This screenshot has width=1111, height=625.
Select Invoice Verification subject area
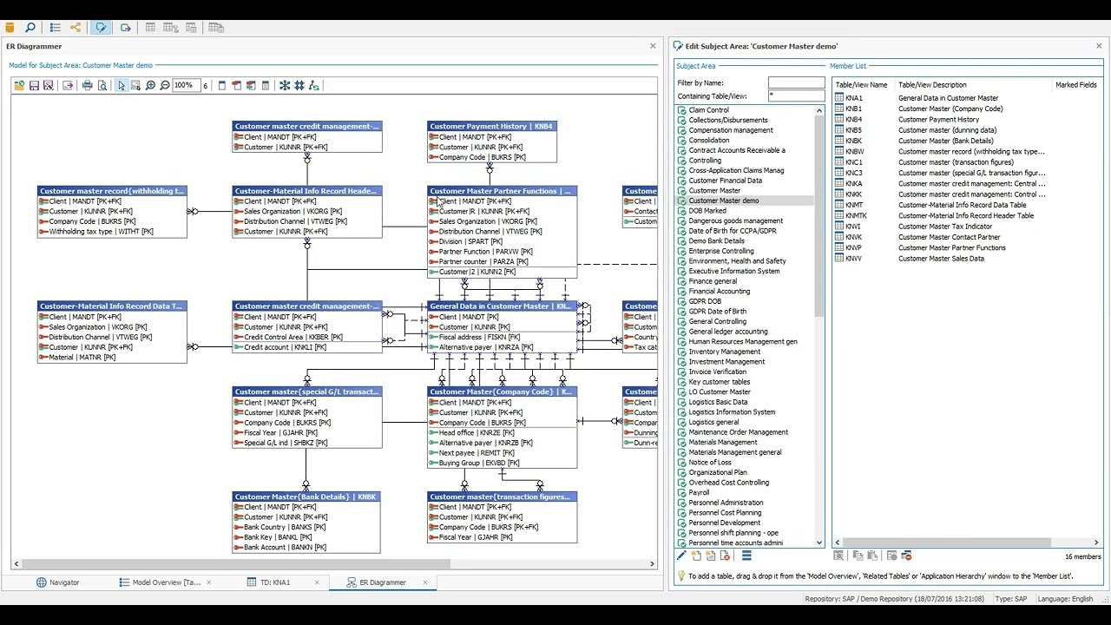[x=717, y=372]
